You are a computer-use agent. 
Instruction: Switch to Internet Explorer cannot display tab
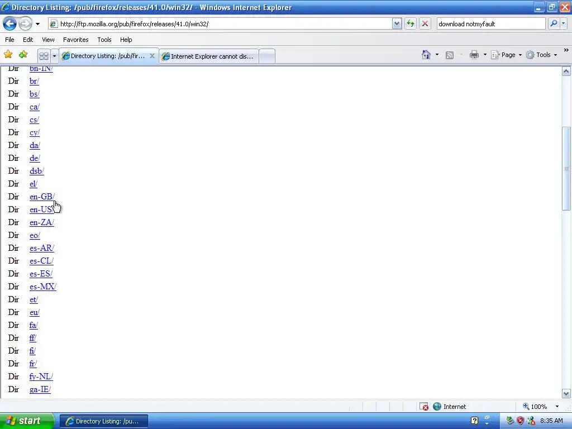click(x=209, y=56)
